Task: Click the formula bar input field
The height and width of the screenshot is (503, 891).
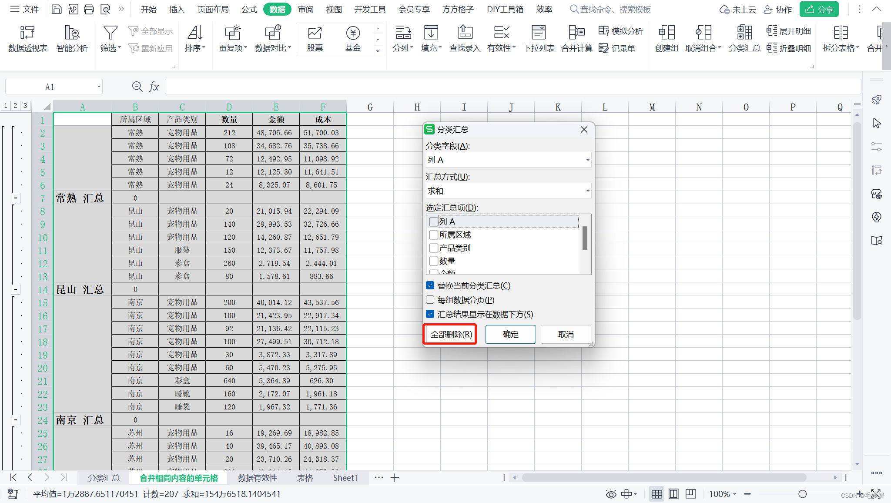Action: pos(512,87)
